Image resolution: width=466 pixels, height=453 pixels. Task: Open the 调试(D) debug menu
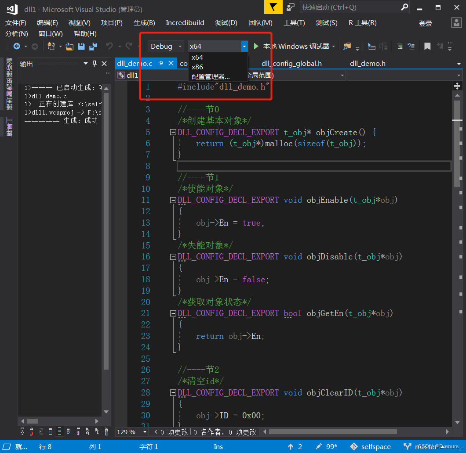coord(226,22)
